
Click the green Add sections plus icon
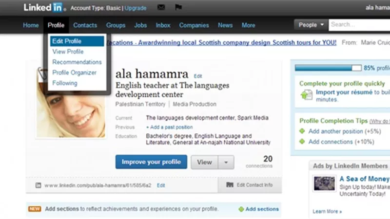tap(241, 209)
